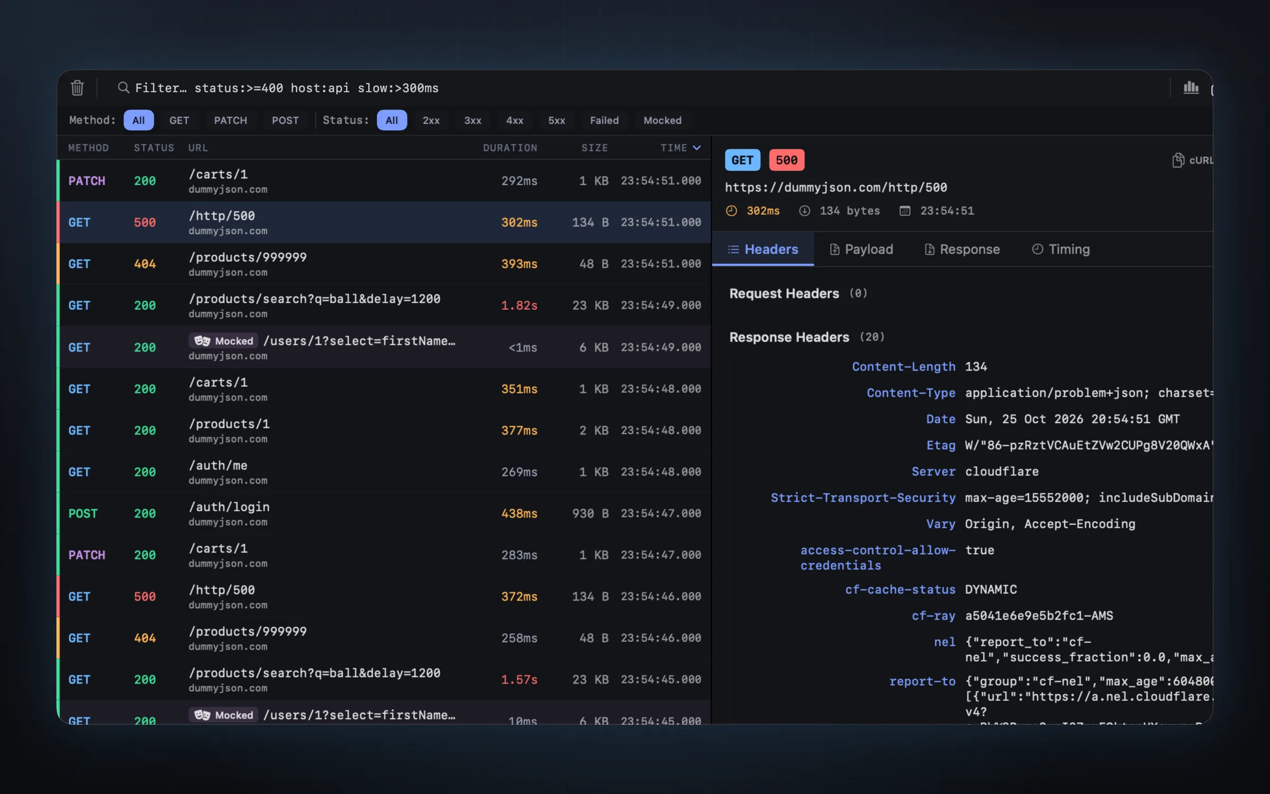Sort by METHOD column header

[88, 148]
